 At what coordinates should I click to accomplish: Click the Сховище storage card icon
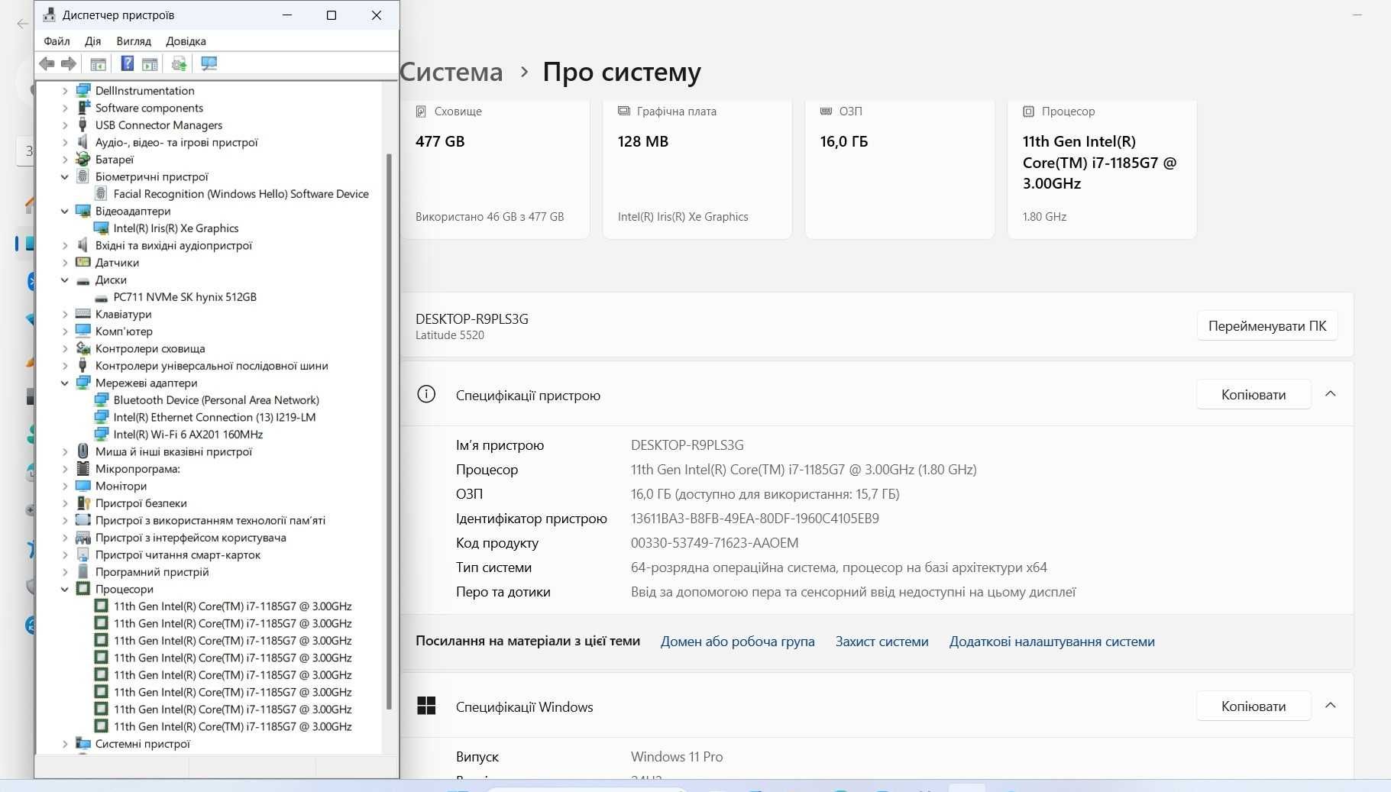coord(421,112)
